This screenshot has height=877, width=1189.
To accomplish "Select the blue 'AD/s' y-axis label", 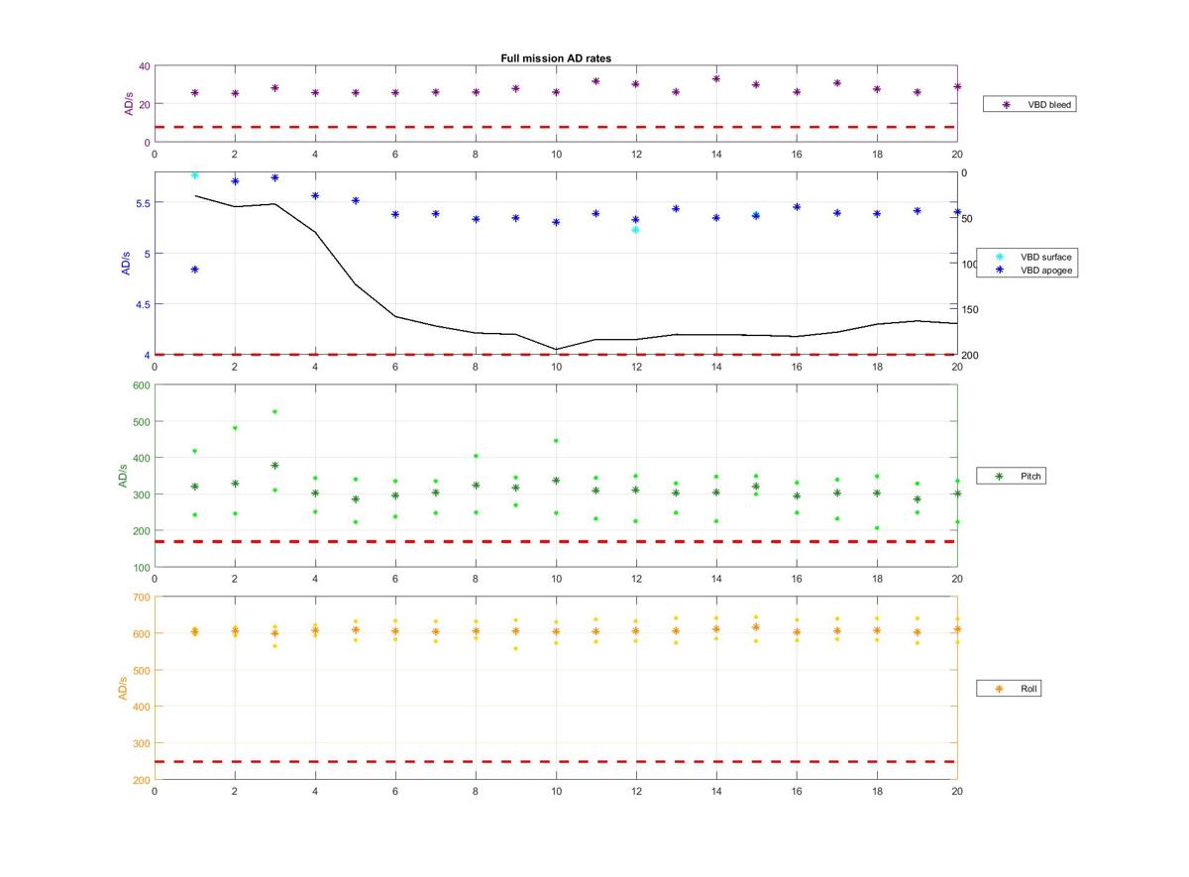I will (128, 263).
